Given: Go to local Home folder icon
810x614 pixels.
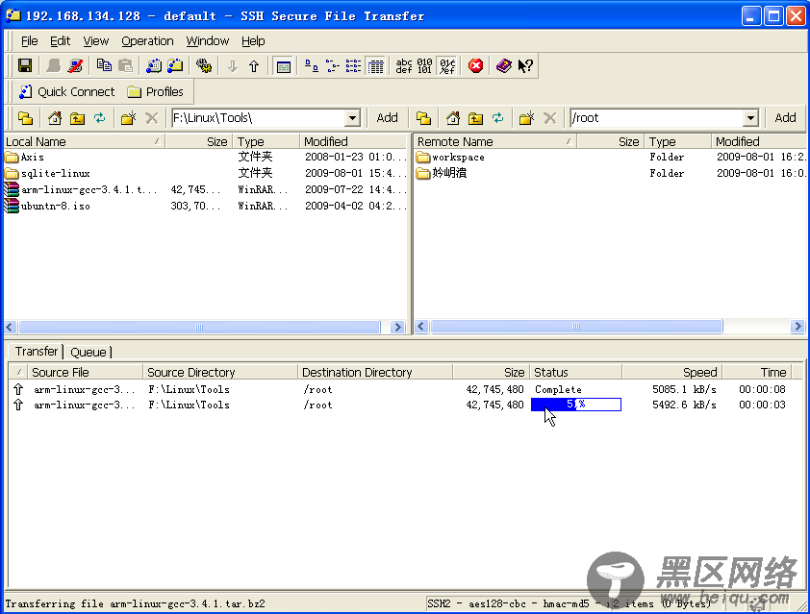Looking at the screenshot, I should (55, 118).
